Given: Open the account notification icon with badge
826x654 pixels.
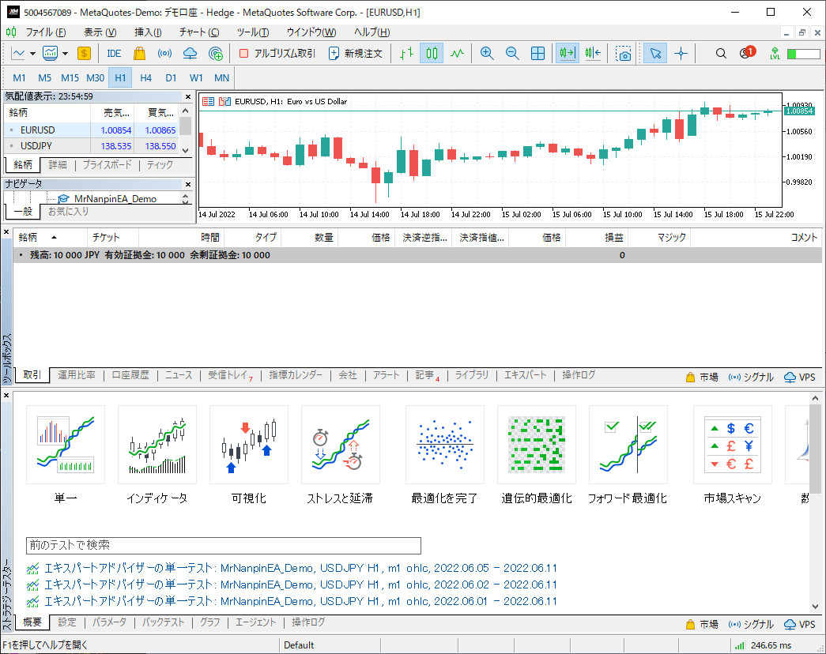Looking at the screenshot, I should [747, 53].
